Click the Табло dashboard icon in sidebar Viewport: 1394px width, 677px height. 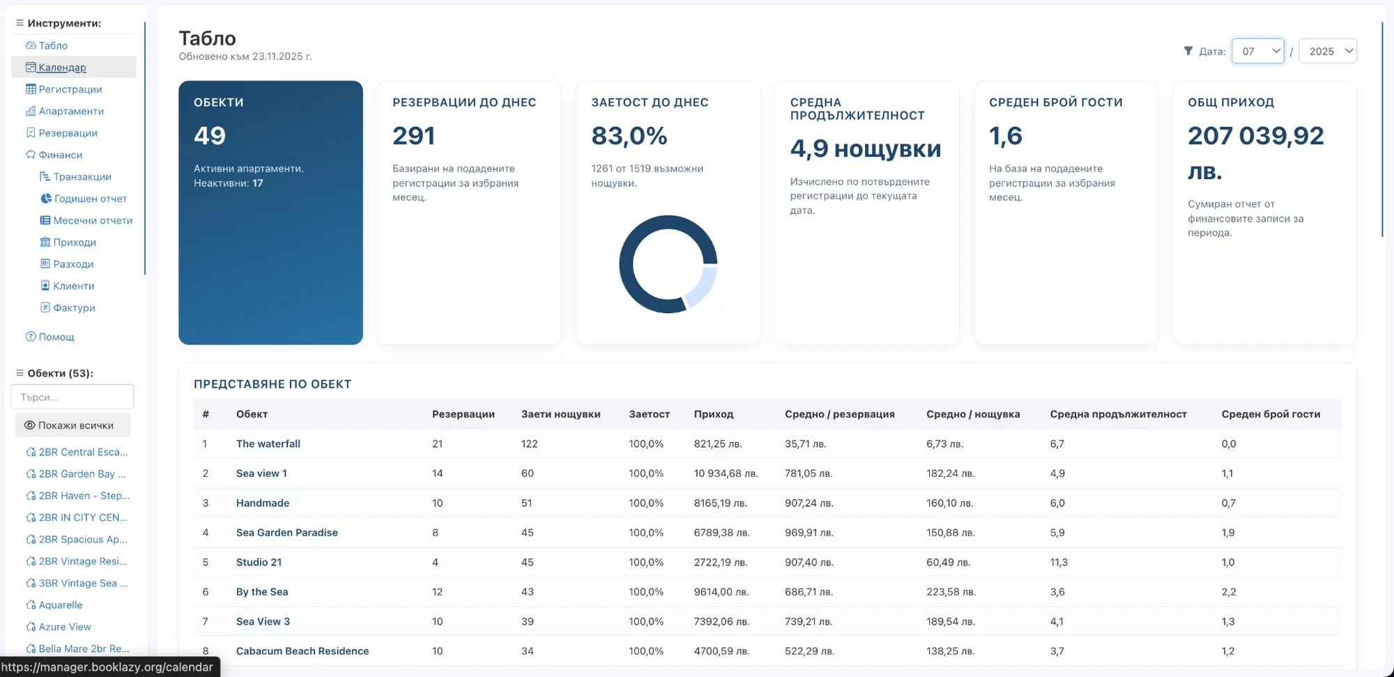click(31, 45)
